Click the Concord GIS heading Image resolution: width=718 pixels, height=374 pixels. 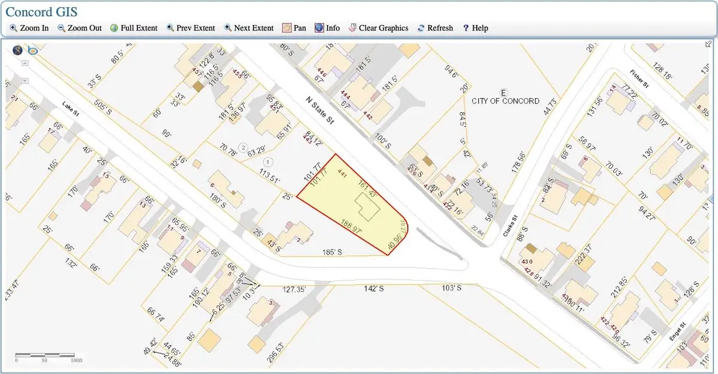point(41,11)
